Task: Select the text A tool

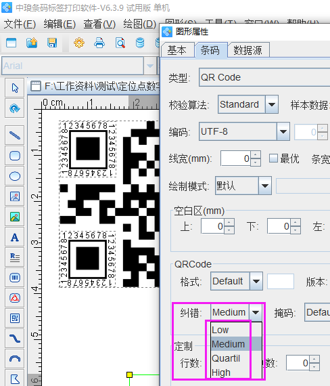Action: pos(15,237)
